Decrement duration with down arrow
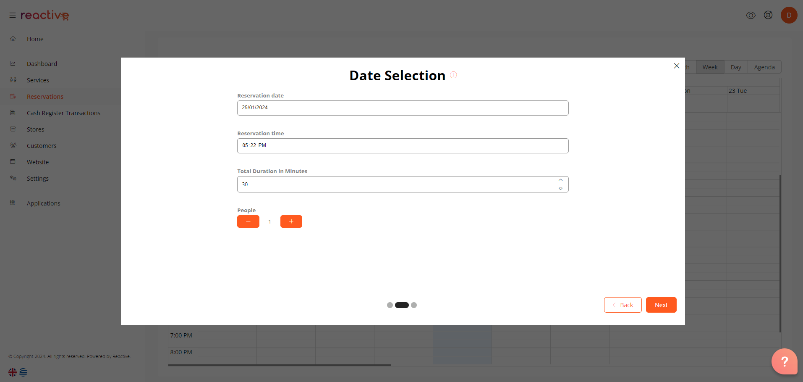Image resolution: width=803 pixels, height=382 pixels. pyautogui.click(x=560, y=189)
